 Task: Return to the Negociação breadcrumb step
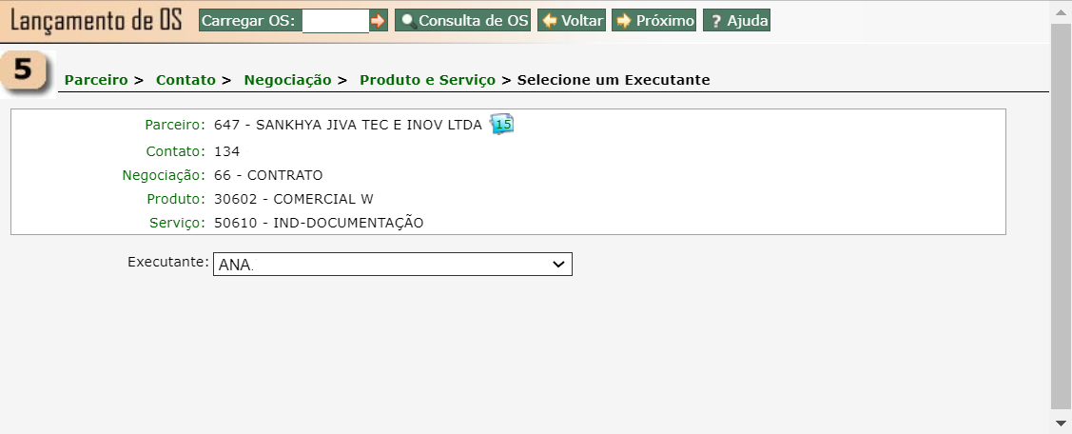288,80
